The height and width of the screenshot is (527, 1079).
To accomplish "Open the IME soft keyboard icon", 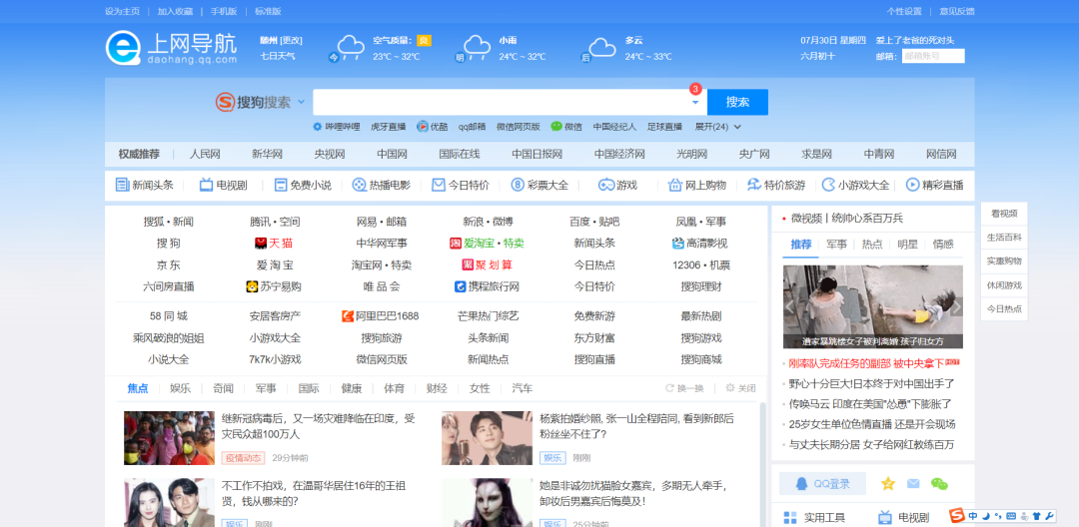I will coord(1011,516).
